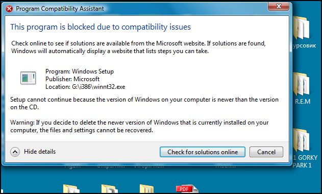Click the Location G:\i386\winnt32.exe text
The width and height of the screenshot is (322, 194).
coord(85,87)
